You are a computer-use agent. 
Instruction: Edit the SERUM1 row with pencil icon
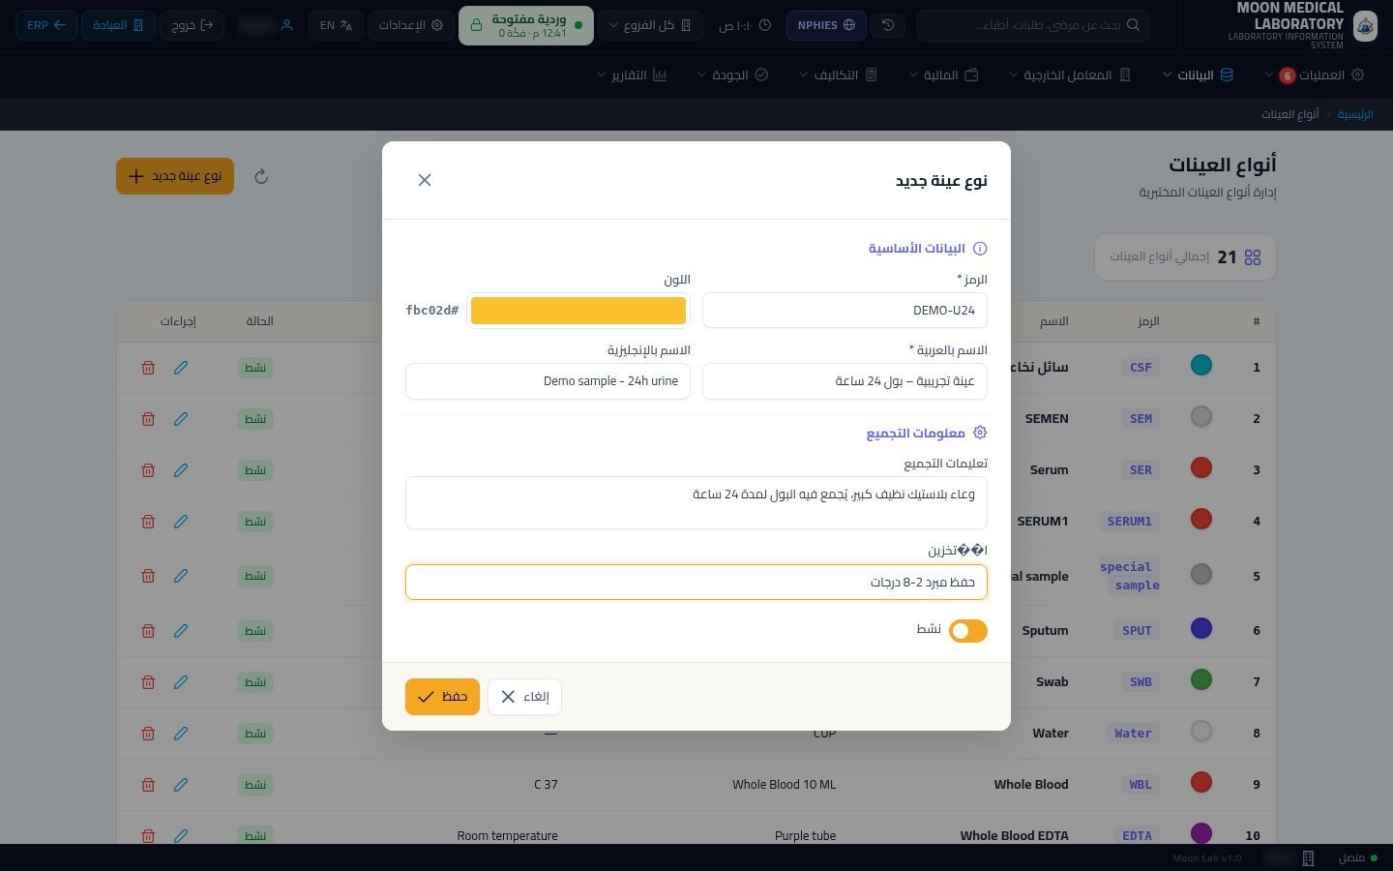[181, 522]
